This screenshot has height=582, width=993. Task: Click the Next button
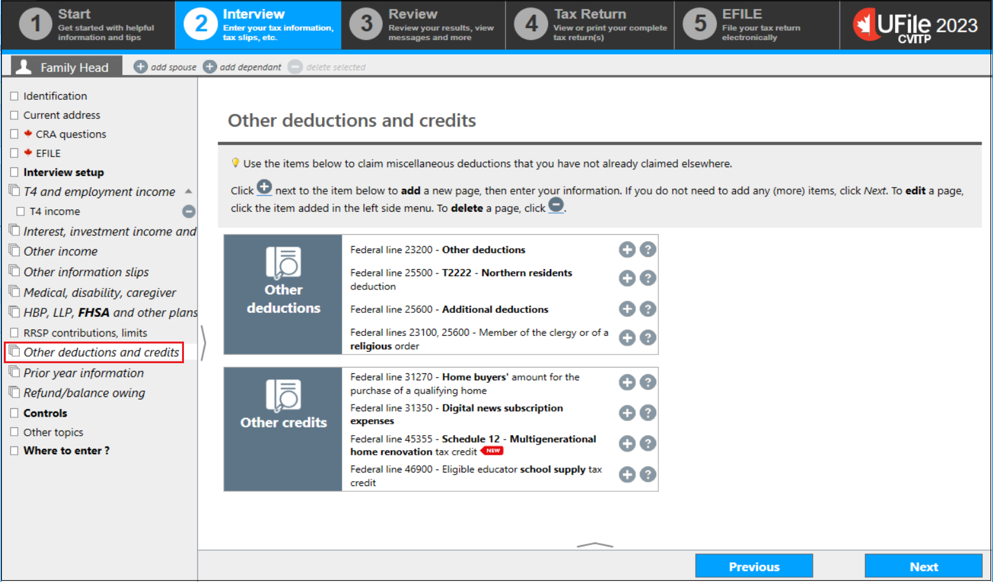(924, 566)
